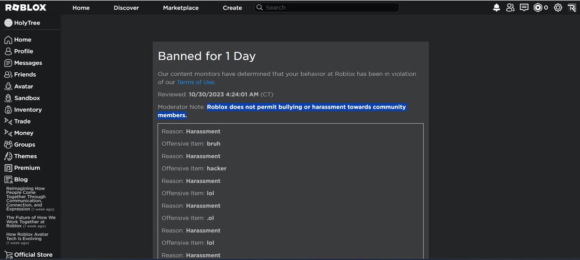Click the Profile person icon in sidebar
Screen dimensions: 580x260
tap(8, 51)
